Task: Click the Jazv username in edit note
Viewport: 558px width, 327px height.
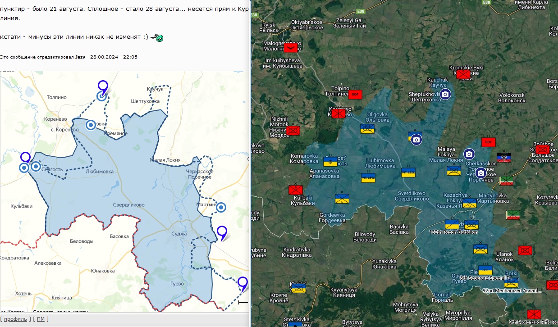Action: pyautogui.click(x=81, y=57)
